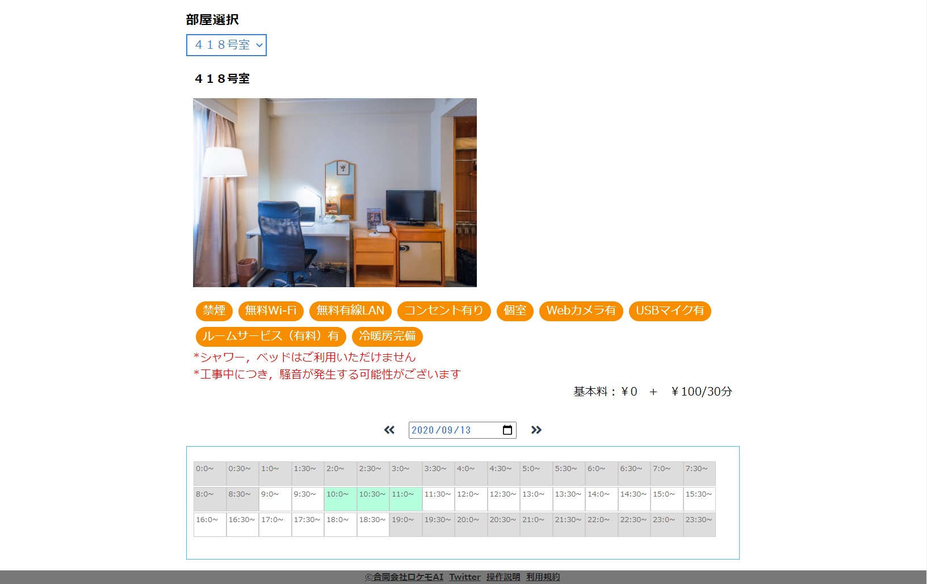
Task: Click the price text ￥100/30分
Action: pos(702,392)
